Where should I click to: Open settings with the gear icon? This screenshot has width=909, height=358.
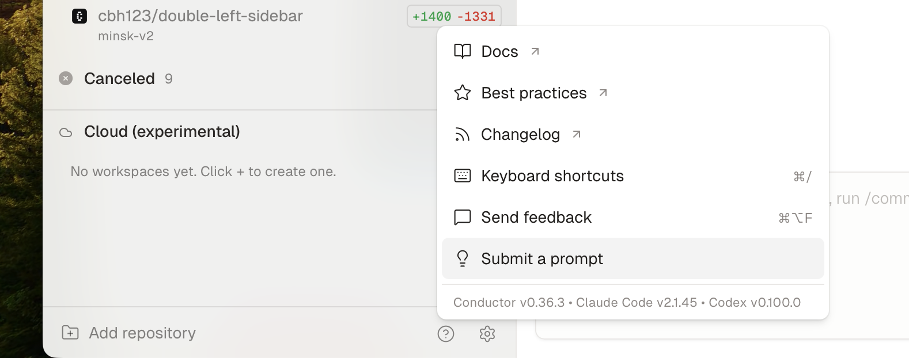pos(487,333)
